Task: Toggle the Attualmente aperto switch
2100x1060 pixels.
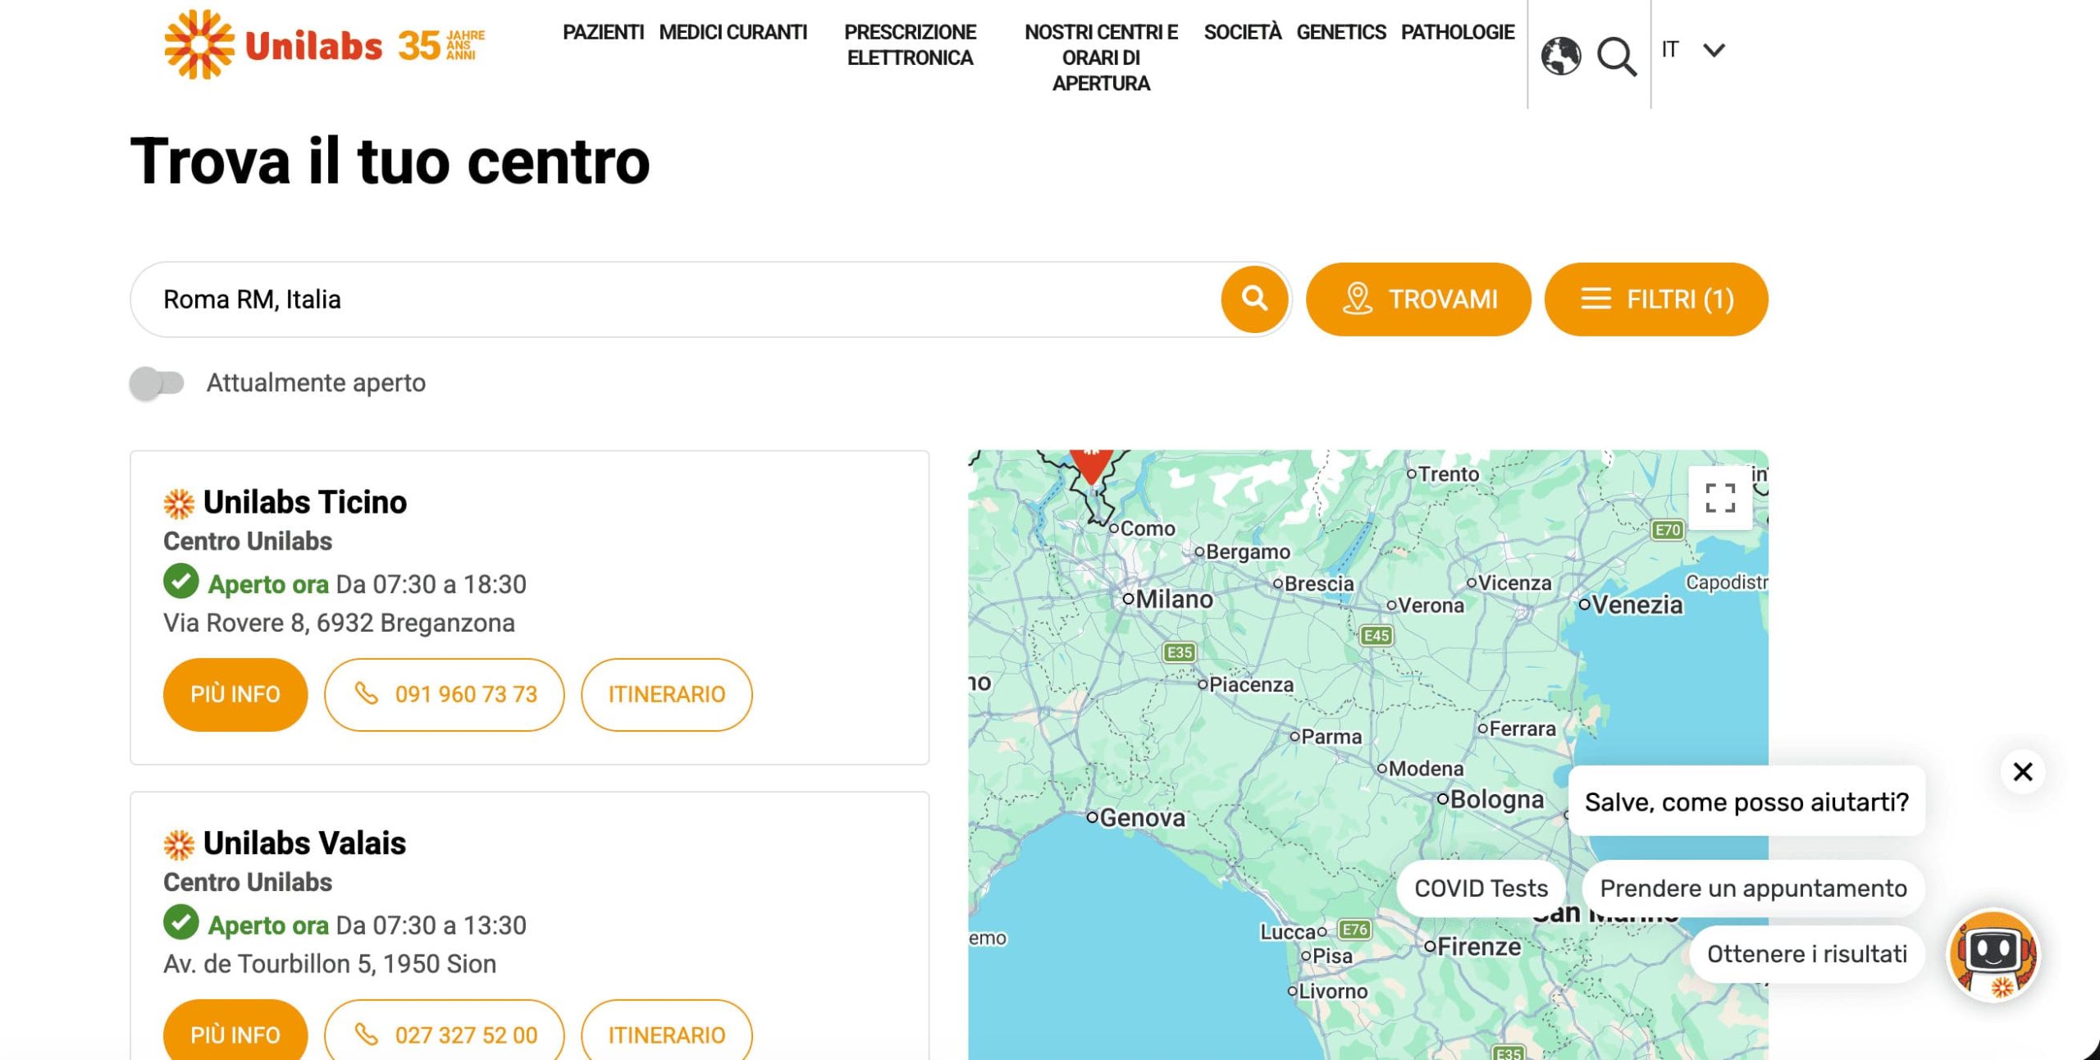Action: click(157, 383)
